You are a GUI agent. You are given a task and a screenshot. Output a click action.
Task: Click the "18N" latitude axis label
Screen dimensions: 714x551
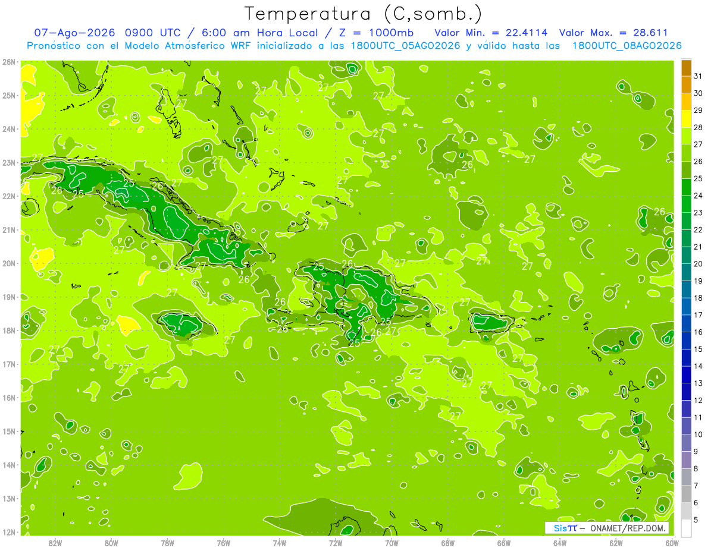coord(8,330)
